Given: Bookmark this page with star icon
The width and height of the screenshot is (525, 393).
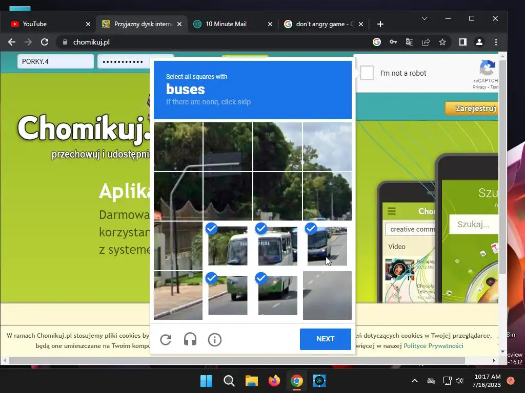Looking at the screenshot, I should coord(442,42).
